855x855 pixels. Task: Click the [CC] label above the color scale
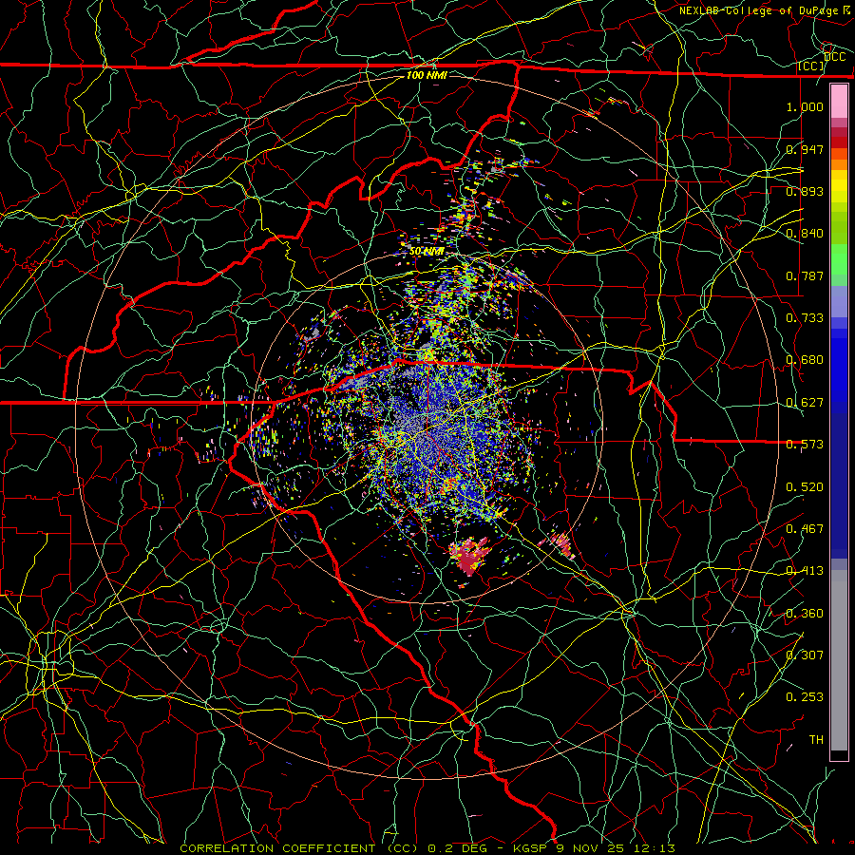click(811, 66)
